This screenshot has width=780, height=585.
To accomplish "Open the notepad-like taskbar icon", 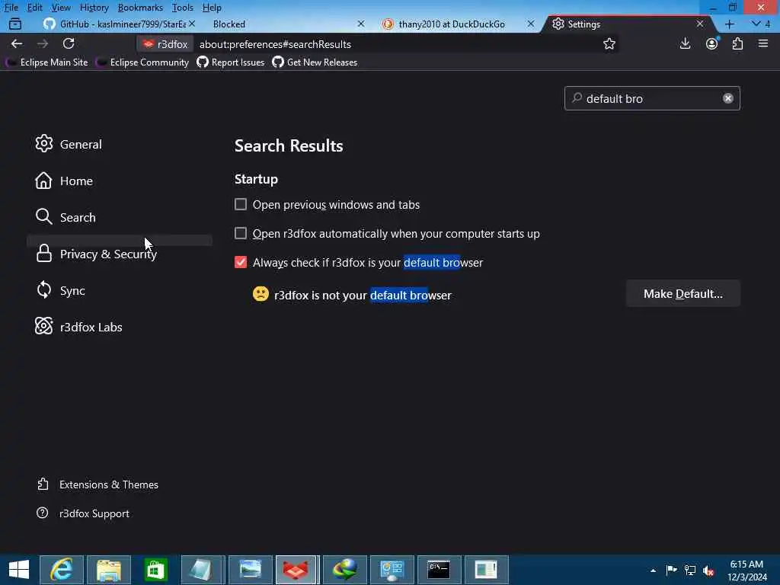I will [x=203, y=570].
